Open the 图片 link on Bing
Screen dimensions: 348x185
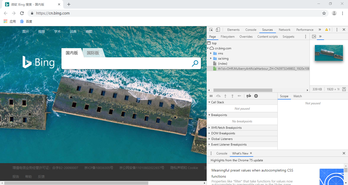[26, 32]
